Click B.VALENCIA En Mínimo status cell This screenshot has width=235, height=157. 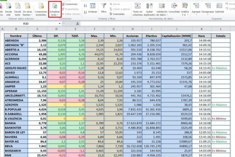(x=221, y=119)
